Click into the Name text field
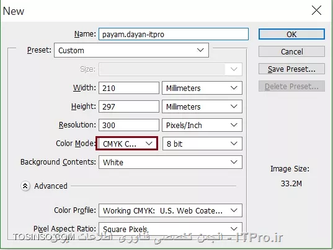Viewport: 333px width, 250px height. point(174,34)
